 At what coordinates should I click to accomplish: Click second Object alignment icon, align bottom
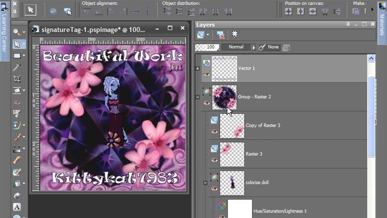tap(99, 11)
